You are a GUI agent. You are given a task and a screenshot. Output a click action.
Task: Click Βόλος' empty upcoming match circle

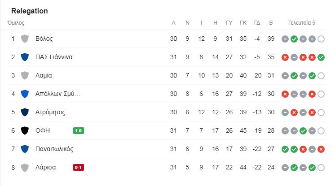tap(321, 39)
